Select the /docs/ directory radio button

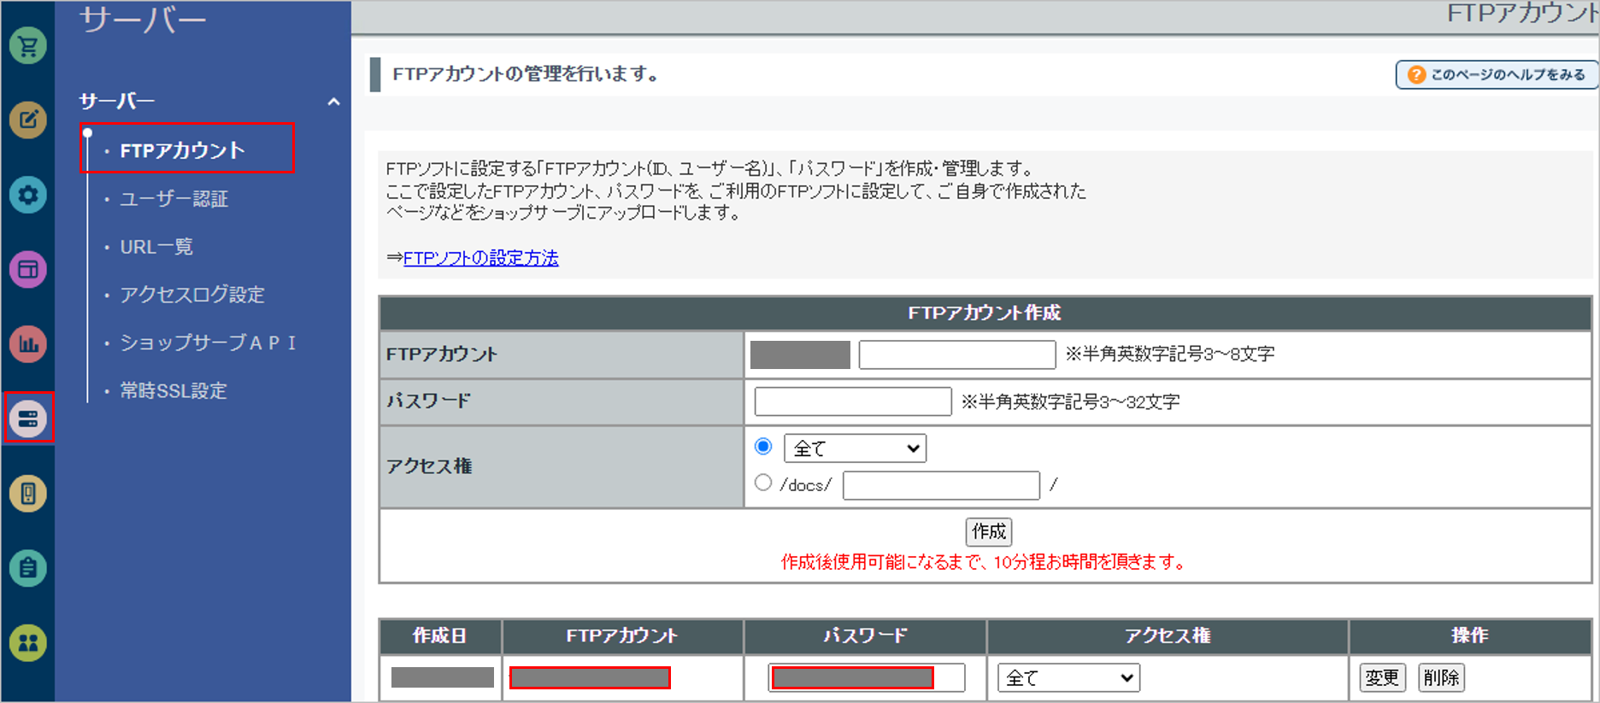(763, 483)
